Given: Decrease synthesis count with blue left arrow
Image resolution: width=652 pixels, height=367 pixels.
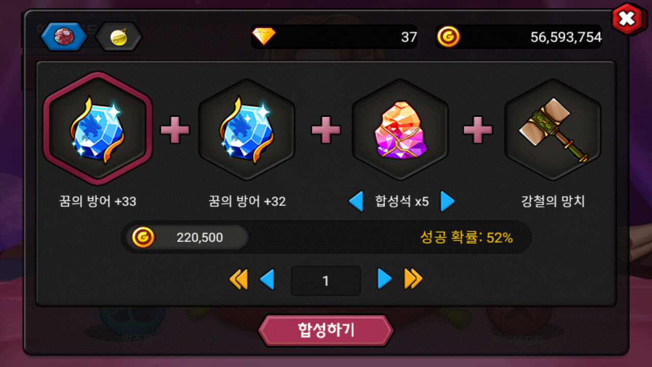Looking at the screenshot, I should 267,279.
